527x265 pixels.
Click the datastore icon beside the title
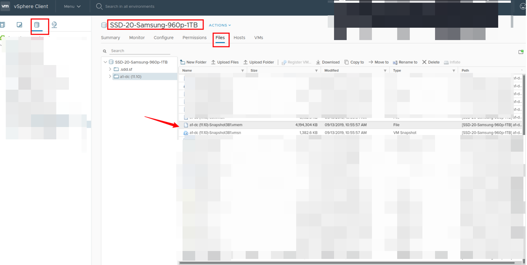[x=104, y=25]
